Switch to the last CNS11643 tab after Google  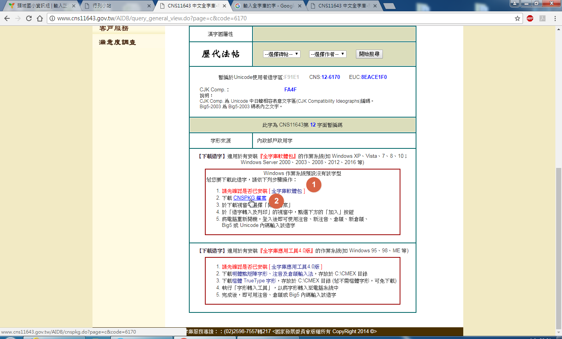point(343,6)
